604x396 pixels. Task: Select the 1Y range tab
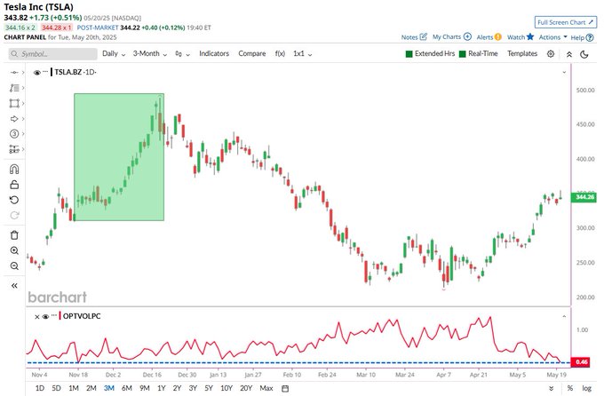[162, 388]
